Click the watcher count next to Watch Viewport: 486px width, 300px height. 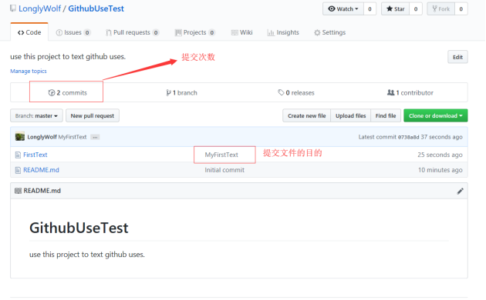point(370,9)
